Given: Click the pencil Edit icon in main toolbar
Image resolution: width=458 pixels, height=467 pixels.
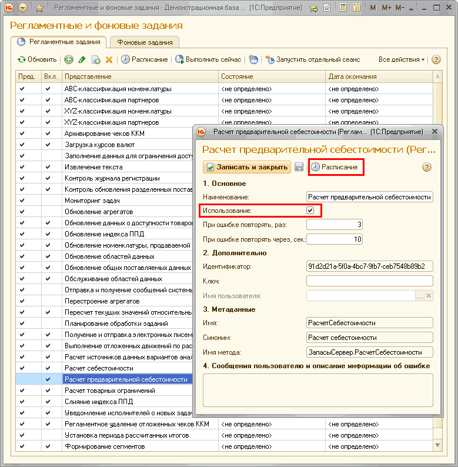Looking at the screenshot, I should 82,59.
